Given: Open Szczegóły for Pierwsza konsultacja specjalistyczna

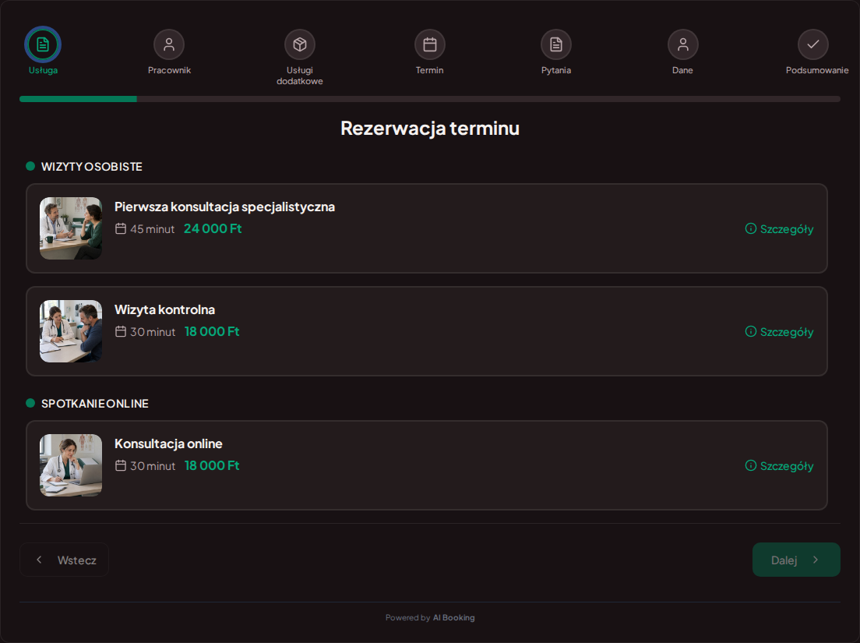Looking at the screenshot, I should point(779,229).
